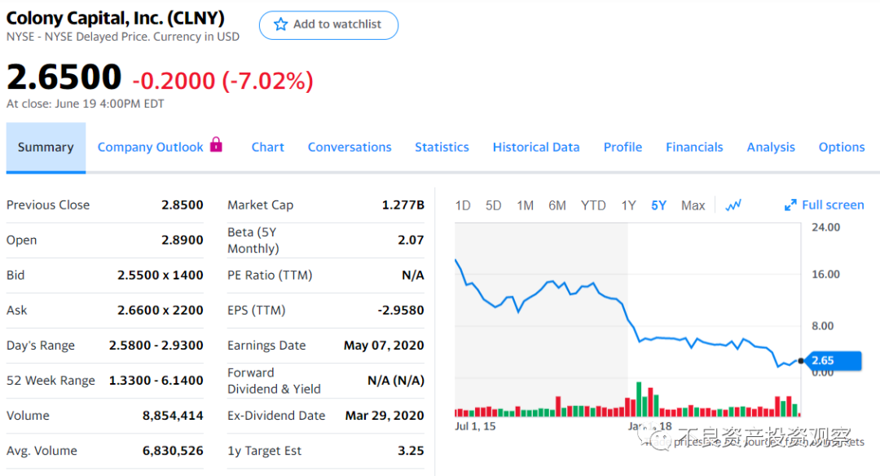Open the Company Outlook tab
880x476 pixels.
coord(151,147)
